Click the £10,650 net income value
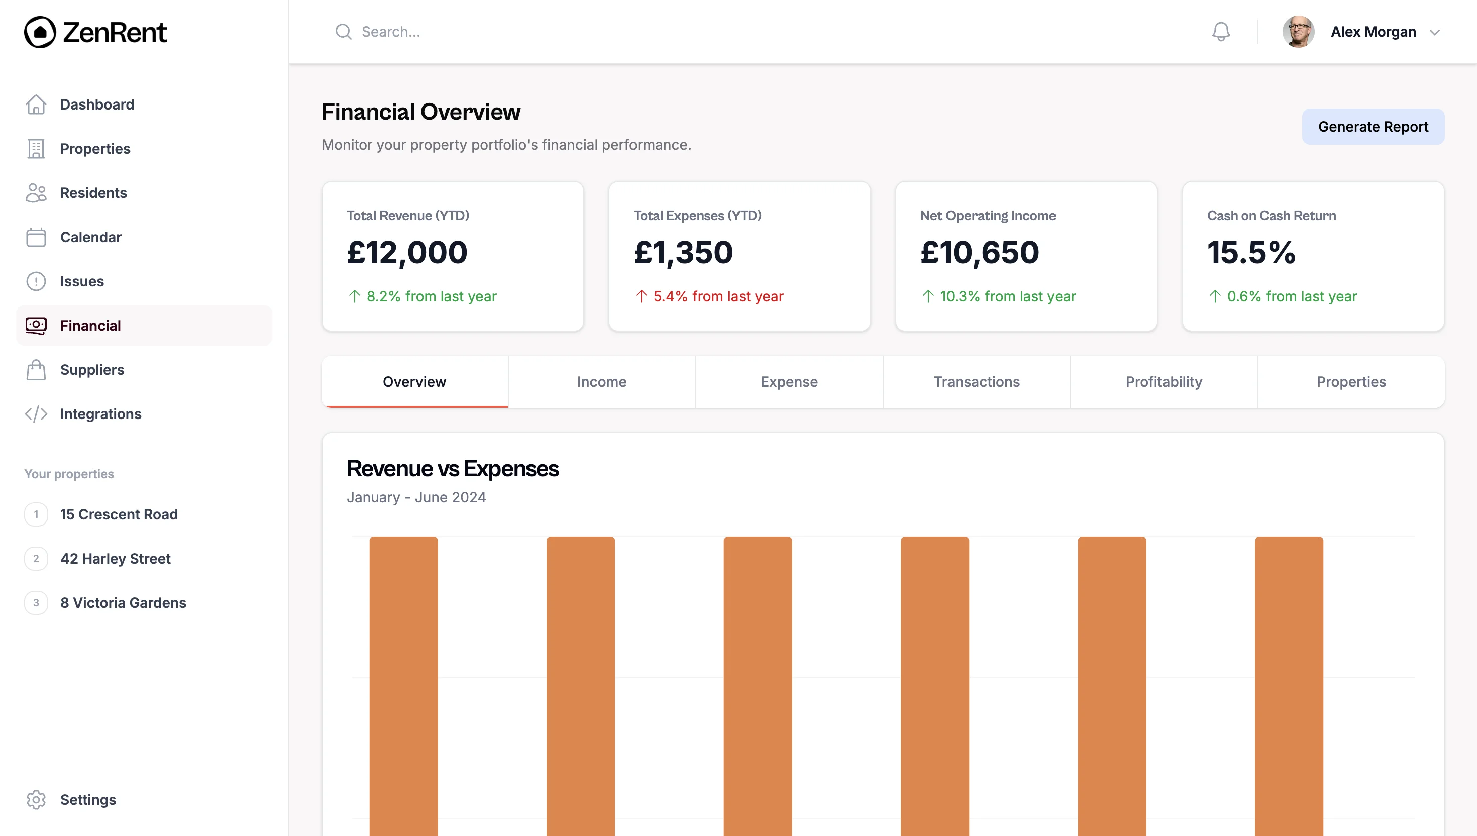Image resolution: width=1477 pixels, height=836 pixels. [980, 253]
